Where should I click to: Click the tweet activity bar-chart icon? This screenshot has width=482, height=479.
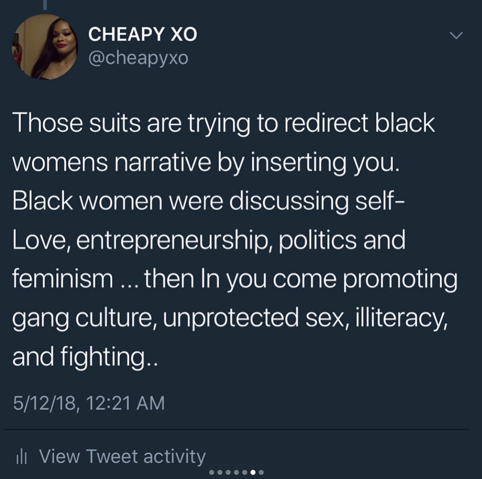pyautogui.click(x=21, y=457)
